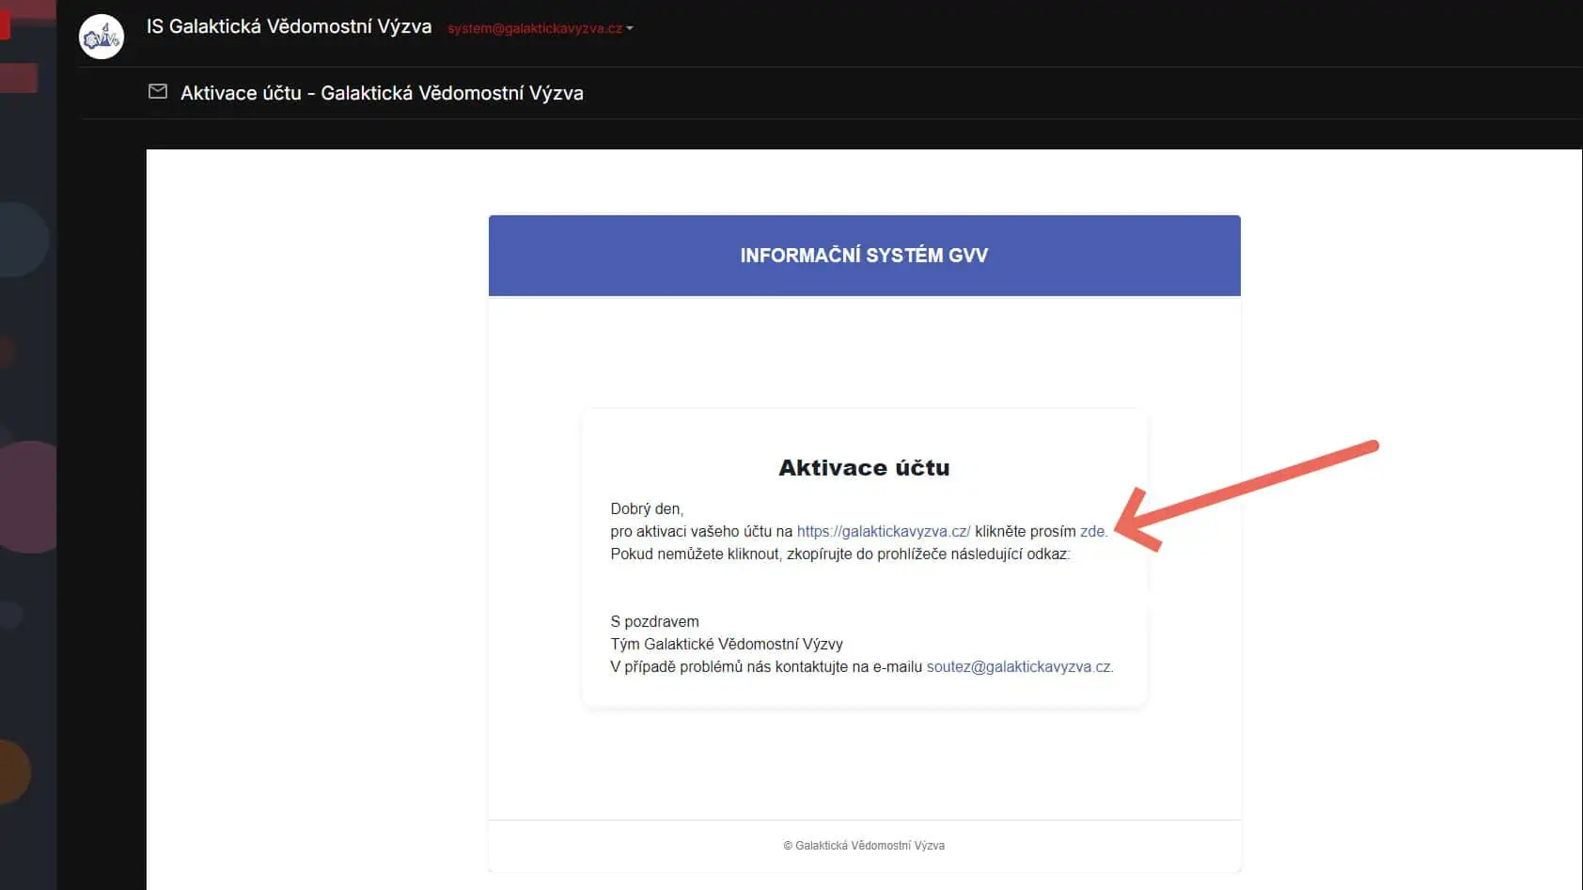Open the soutez@galaktickavyzva.cz email link
The width and height of the screenshot is (1583, 890).
(1018, 667)
